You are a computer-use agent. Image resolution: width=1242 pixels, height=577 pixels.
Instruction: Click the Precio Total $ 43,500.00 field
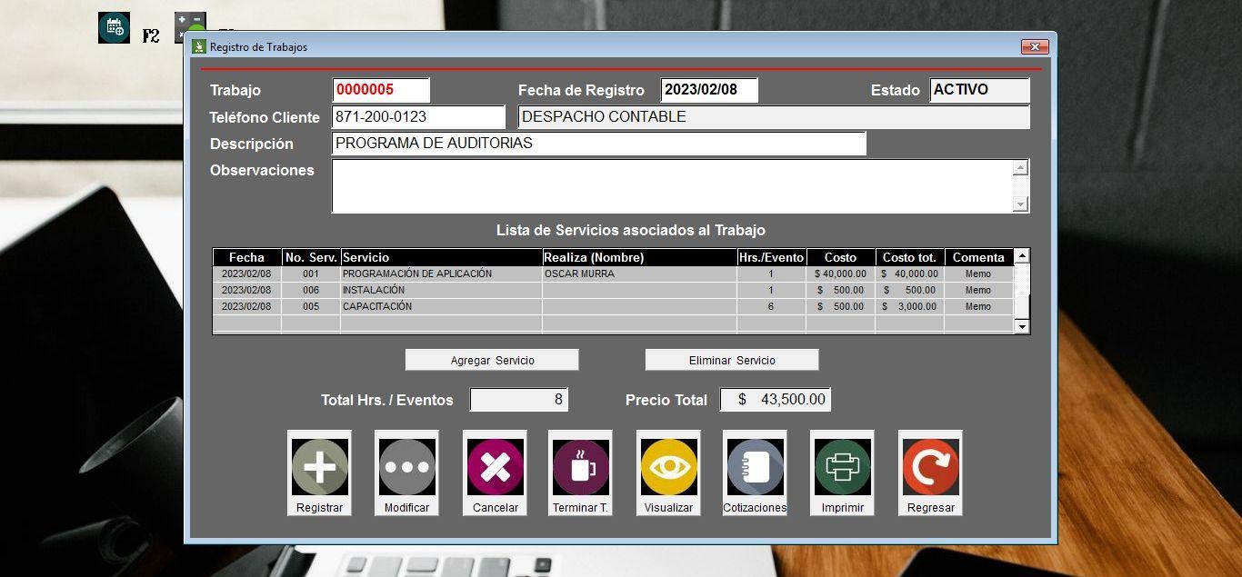click(776, 399)
